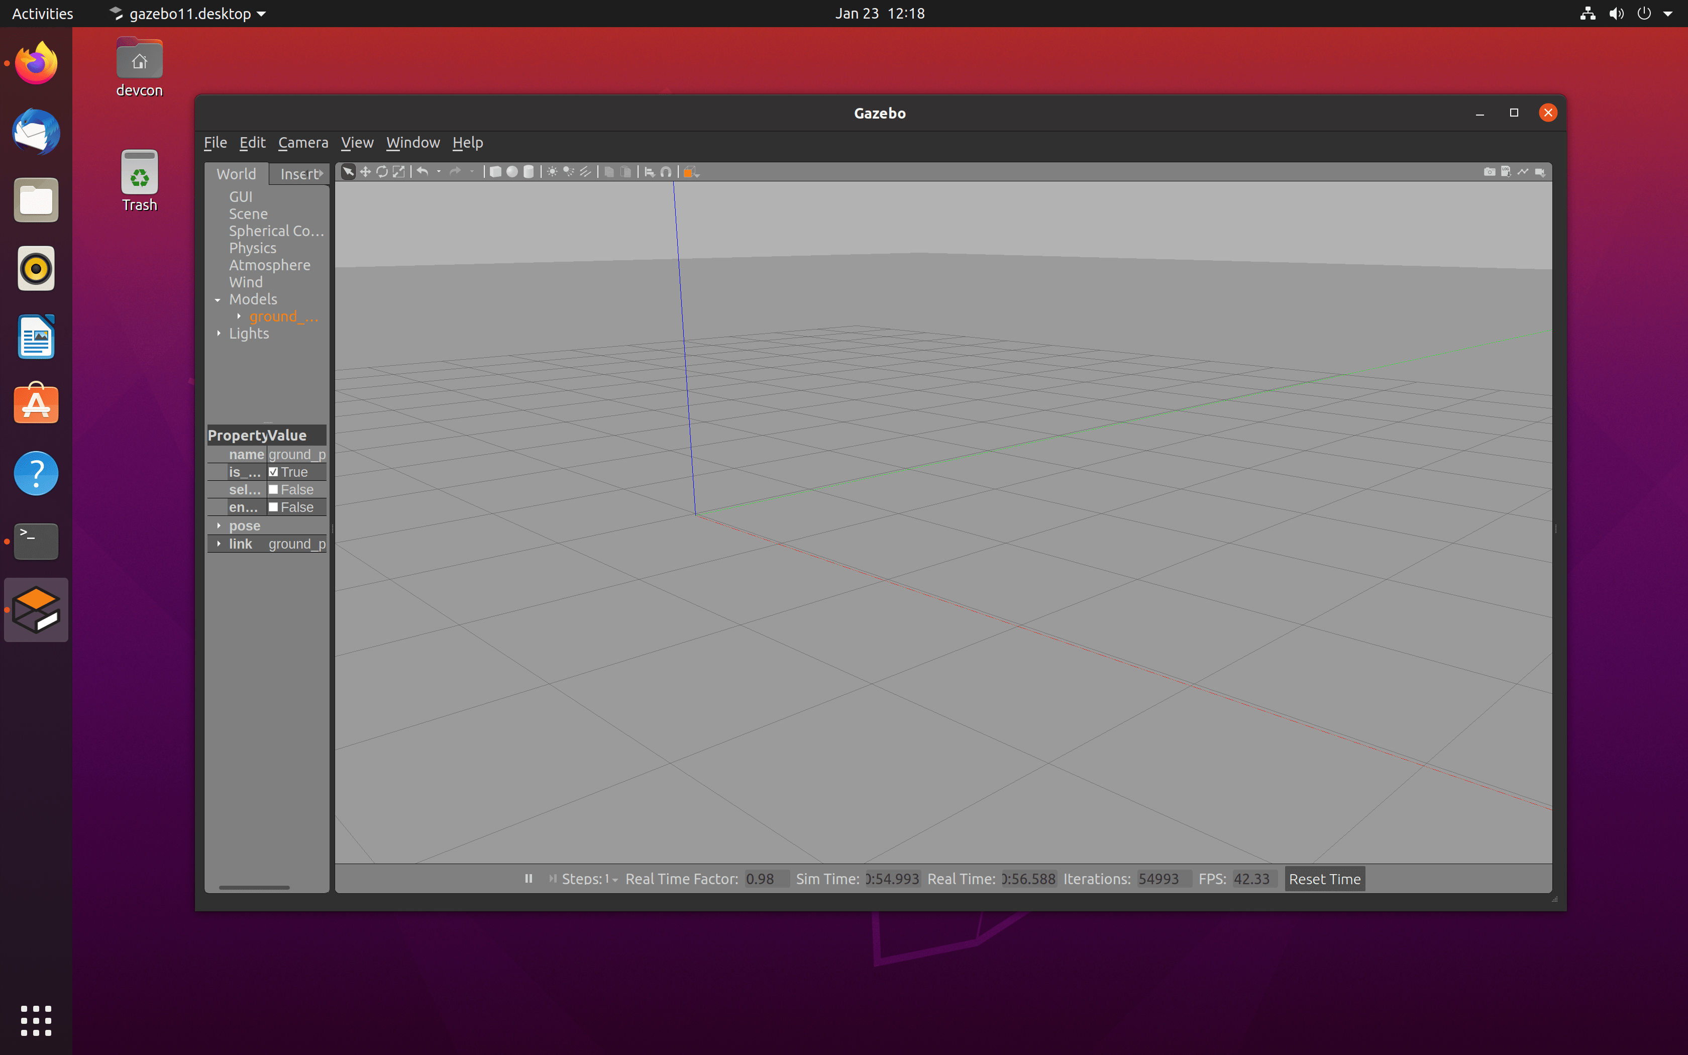Open gazebo11.desktop app menu in top bar
The image size is (1688, 1055).
188,13
